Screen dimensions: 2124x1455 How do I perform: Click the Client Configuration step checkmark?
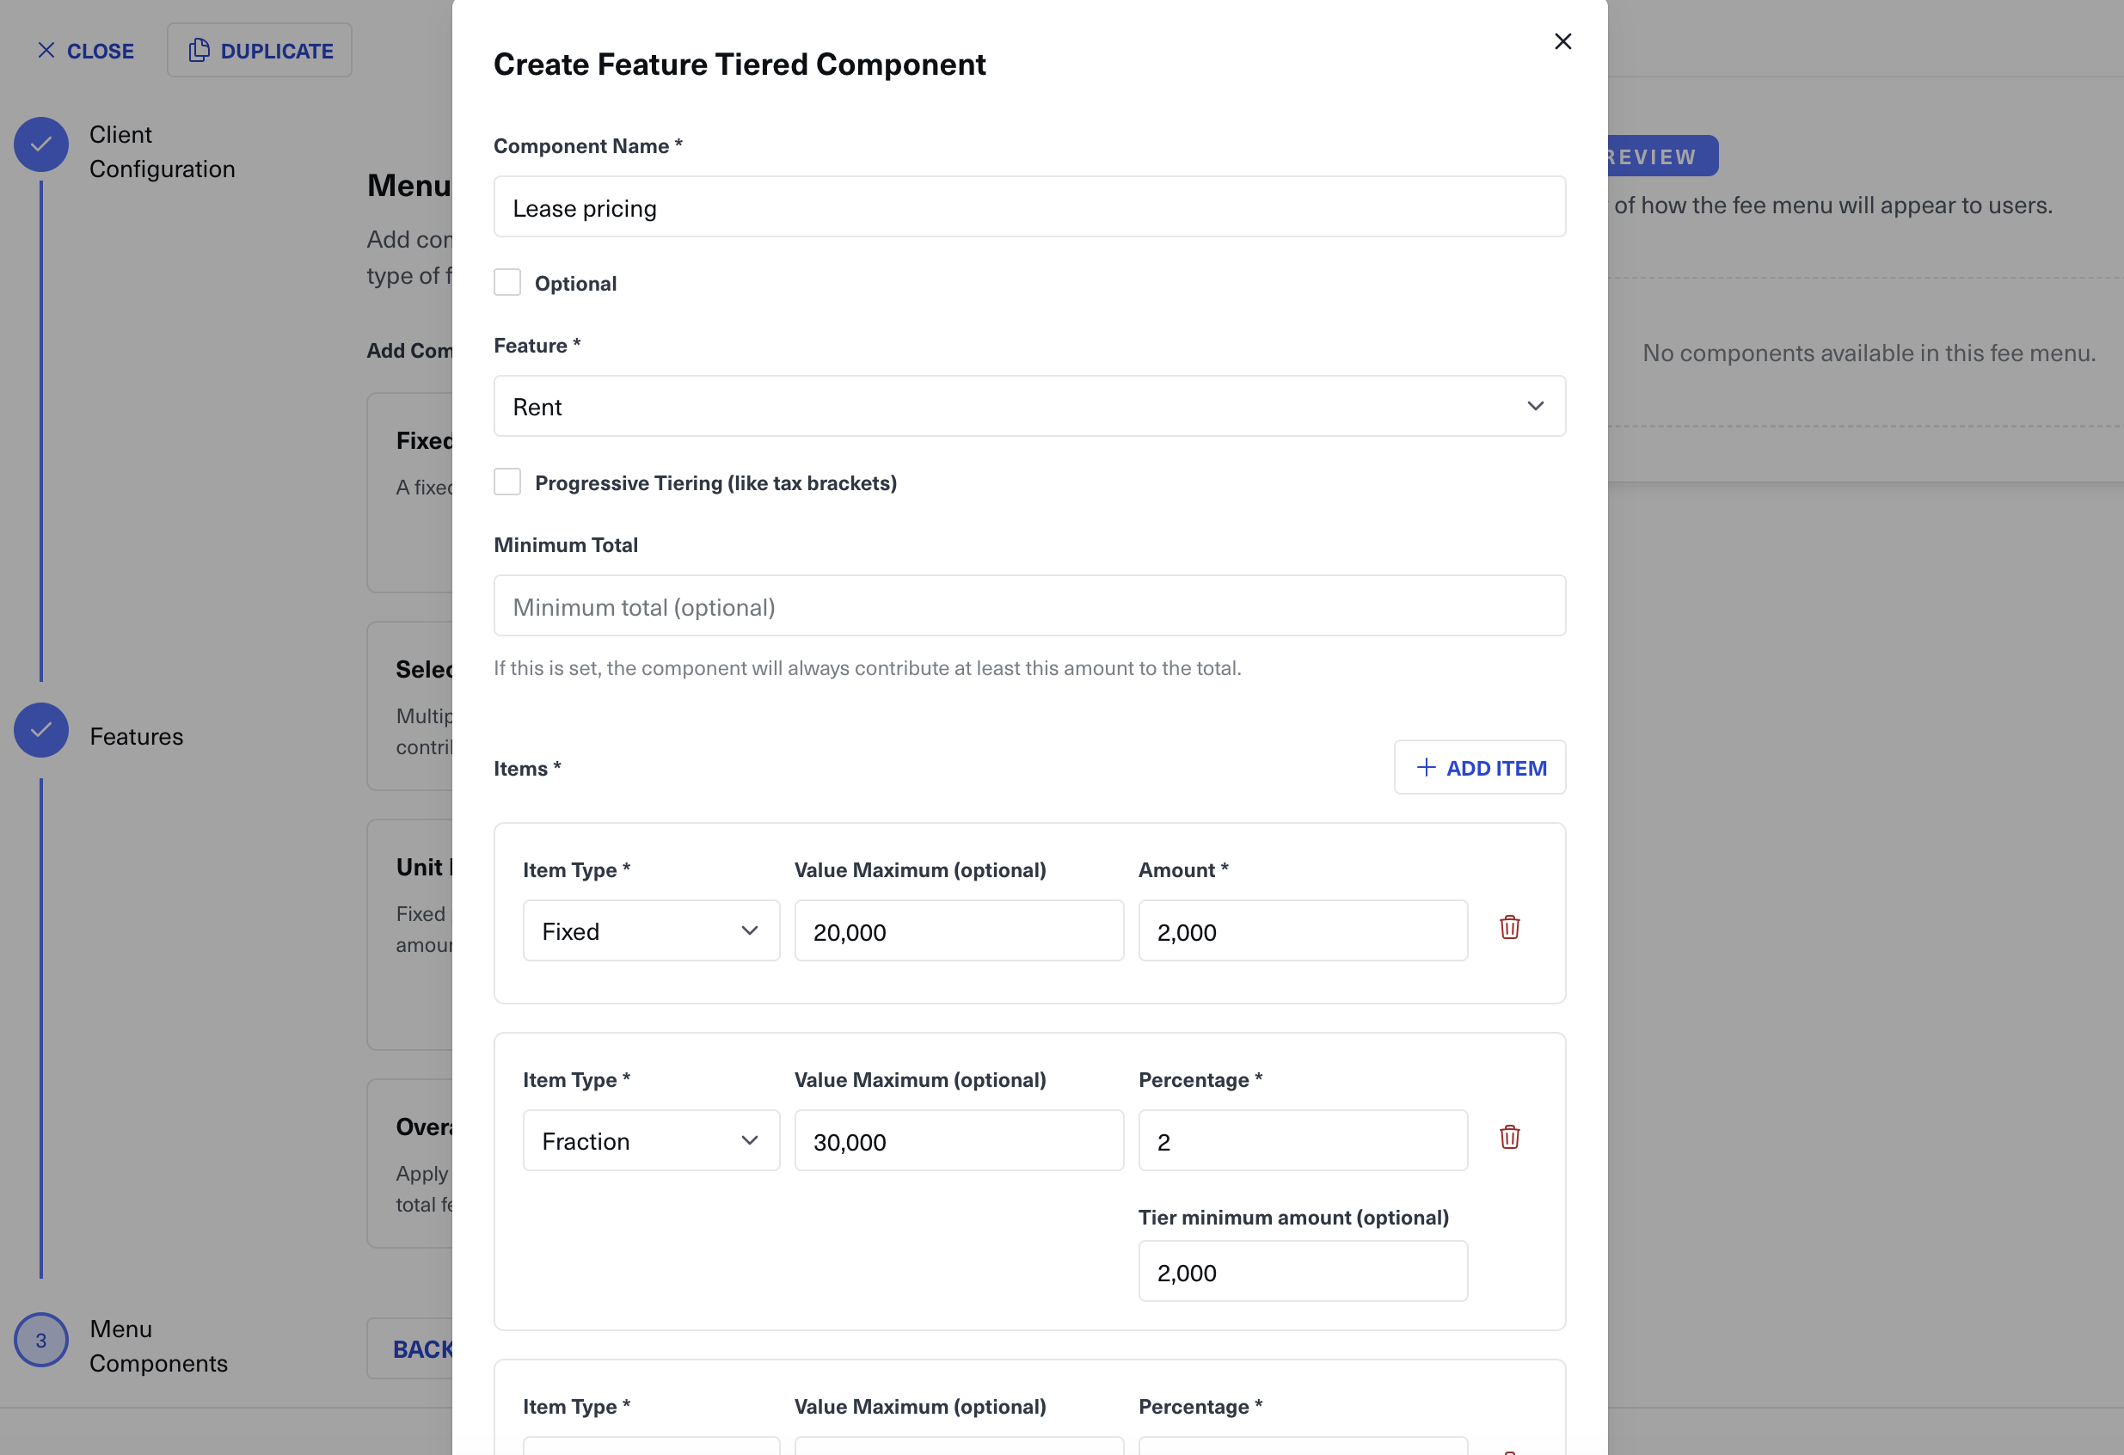coord(41,144)
